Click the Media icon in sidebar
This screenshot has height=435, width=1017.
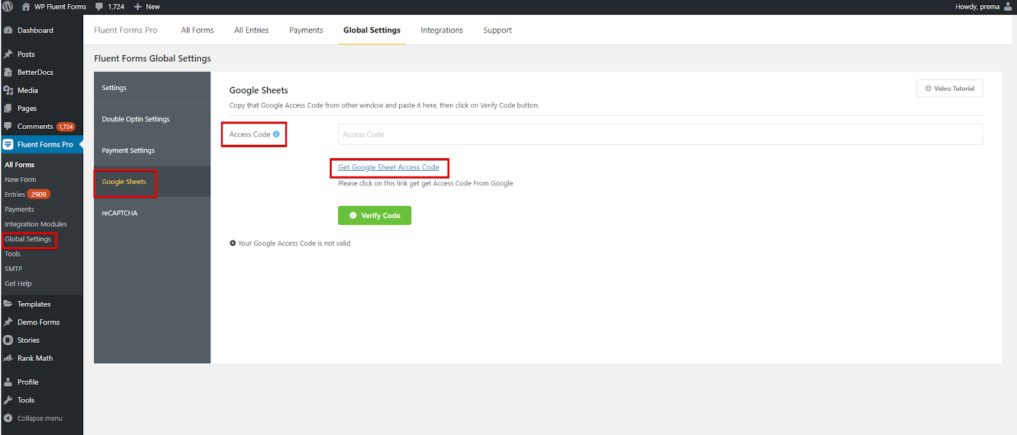coord(8,90)
